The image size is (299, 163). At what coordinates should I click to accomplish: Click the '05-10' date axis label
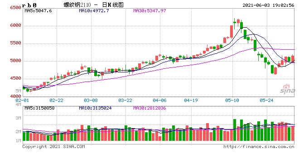232,100
